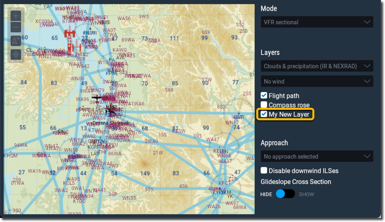Click the KAWO airport label on map

pyautogui.click(x=119, y=50)
